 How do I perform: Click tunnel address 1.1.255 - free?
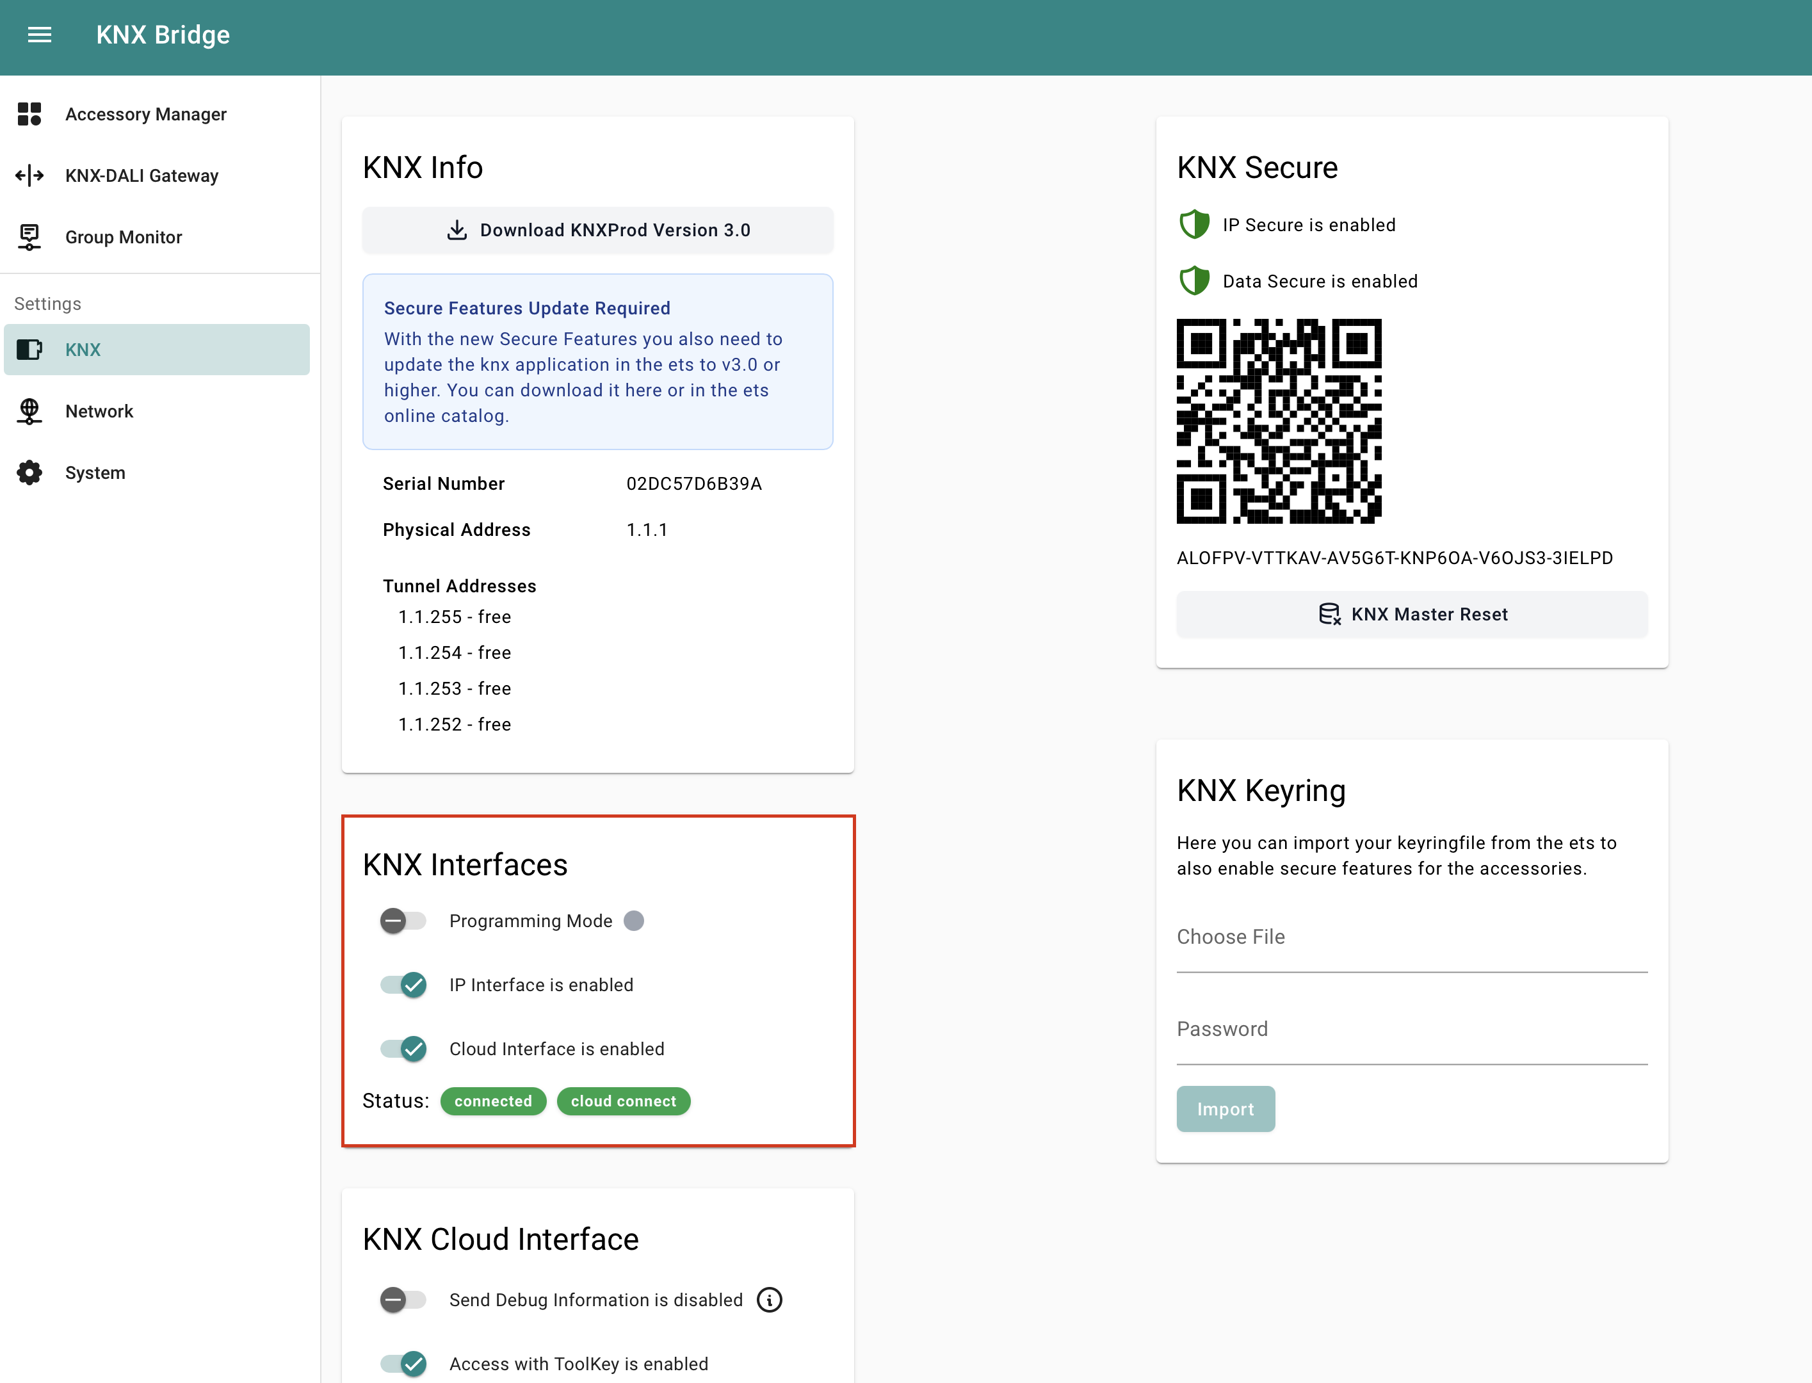pos(455,617)
